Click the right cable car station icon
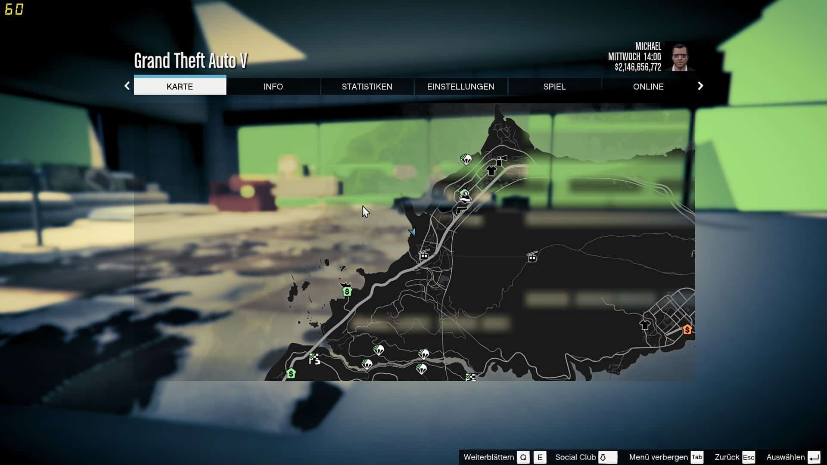This screenshot has height=465, width=827. pos(532,257)
